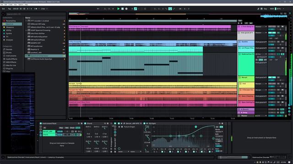This screenshot has height=164, width=293.
Task: Toggle the arrangement Loop switch
Action: (x=170, y=9)
